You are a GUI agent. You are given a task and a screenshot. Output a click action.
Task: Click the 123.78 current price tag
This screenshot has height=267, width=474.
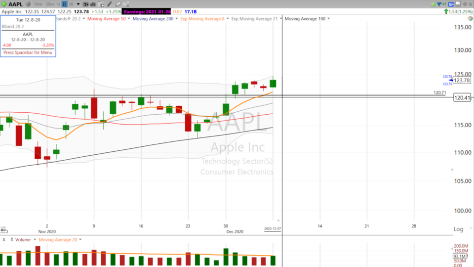click(462, 80)
